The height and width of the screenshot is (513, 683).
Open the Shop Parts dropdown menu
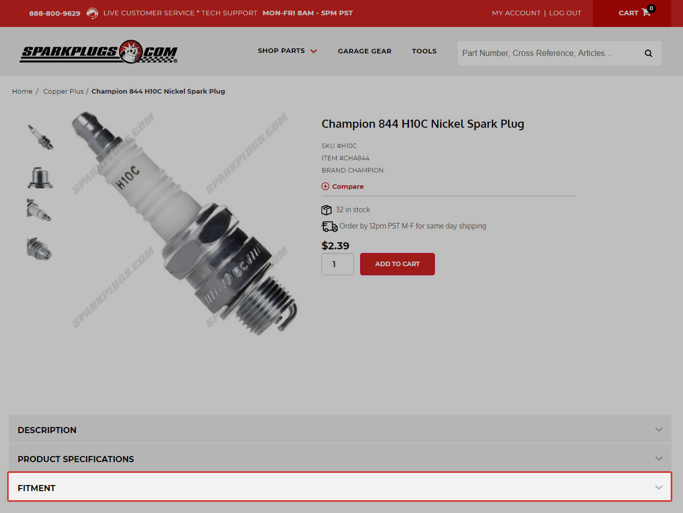coord(287,51)
